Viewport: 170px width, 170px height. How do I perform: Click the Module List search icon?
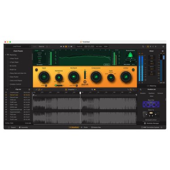pyautogui.click(x=140, y=89)
